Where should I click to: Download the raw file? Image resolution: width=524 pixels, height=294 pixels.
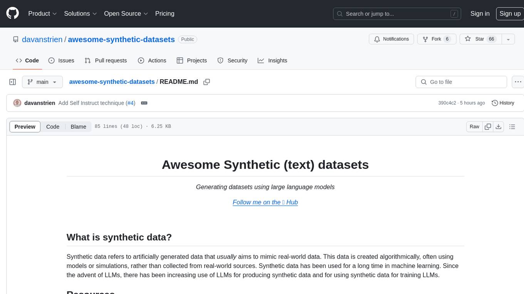pos(499,127)
